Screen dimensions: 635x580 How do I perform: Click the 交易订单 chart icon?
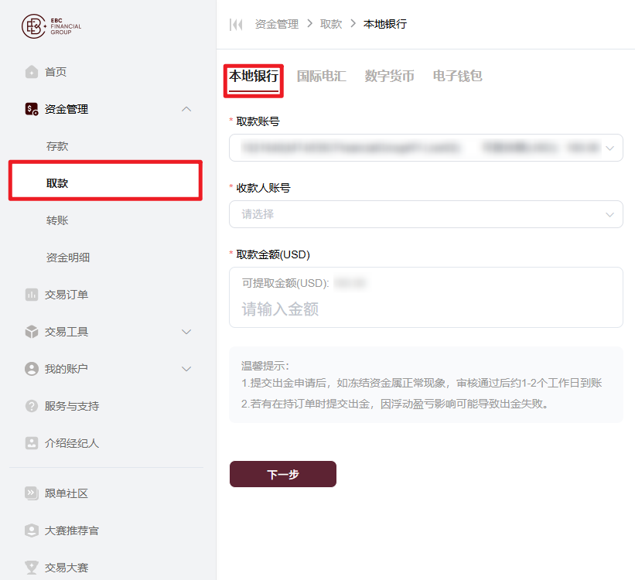[x=32, y=295]
